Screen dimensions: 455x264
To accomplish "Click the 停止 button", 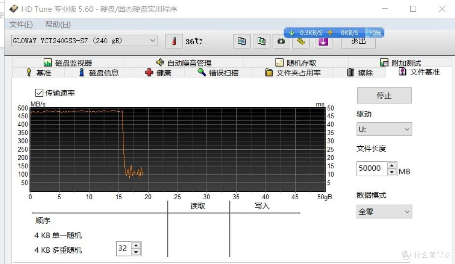I will [x=384, y=95].
